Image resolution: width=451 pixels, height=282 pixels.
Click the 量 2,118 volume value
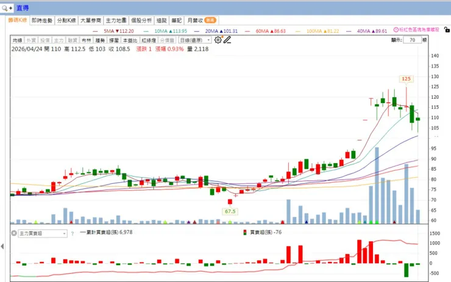198,49
